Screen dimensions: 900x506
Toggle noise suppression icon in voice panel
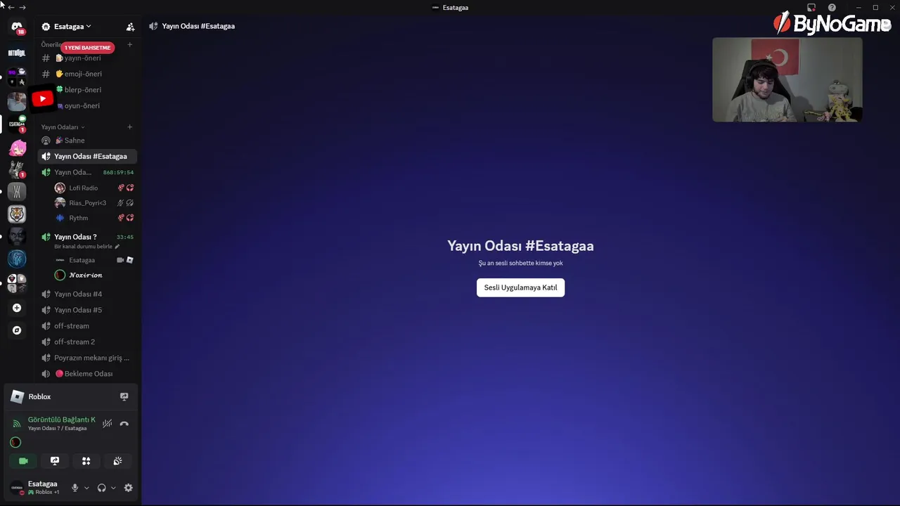click(107, 424)
